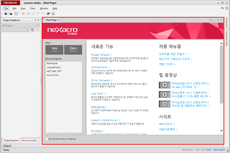Viewport: 230px width, 153px height.
Task: Close the Project Explorer panel
Action: 38,20
